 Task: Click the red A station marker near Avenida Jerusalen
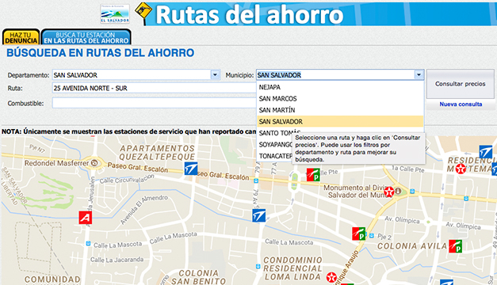pos(86,218)
